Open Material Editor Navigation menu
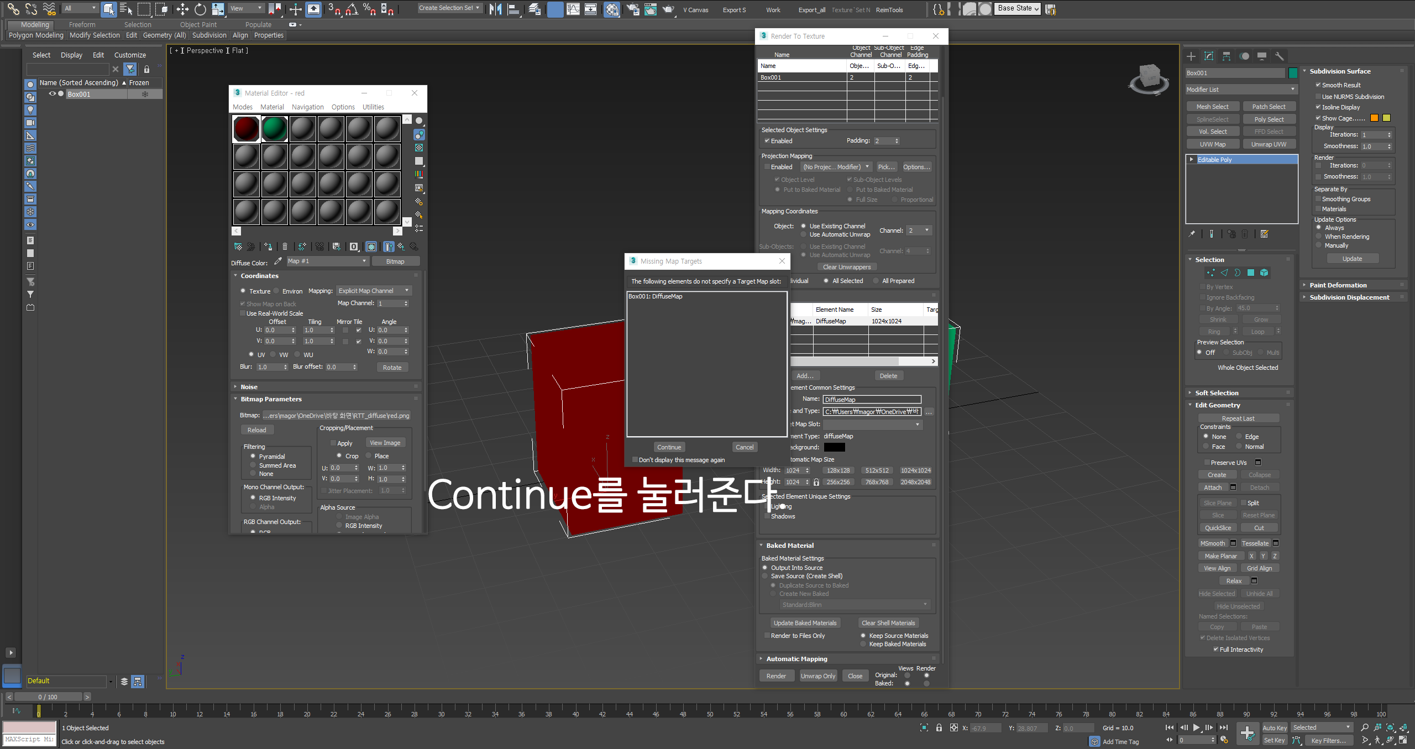The height and width of the screenshot is (749, 1415). (307, 107)
